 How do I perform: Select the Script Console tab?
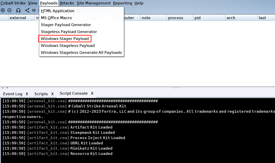[x=74, y=93]
